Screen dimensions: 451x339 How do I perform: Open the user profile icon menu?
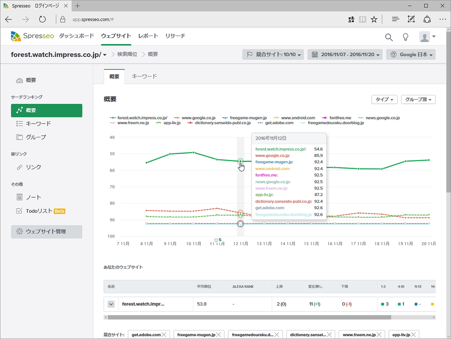click(x=424, y=37)
